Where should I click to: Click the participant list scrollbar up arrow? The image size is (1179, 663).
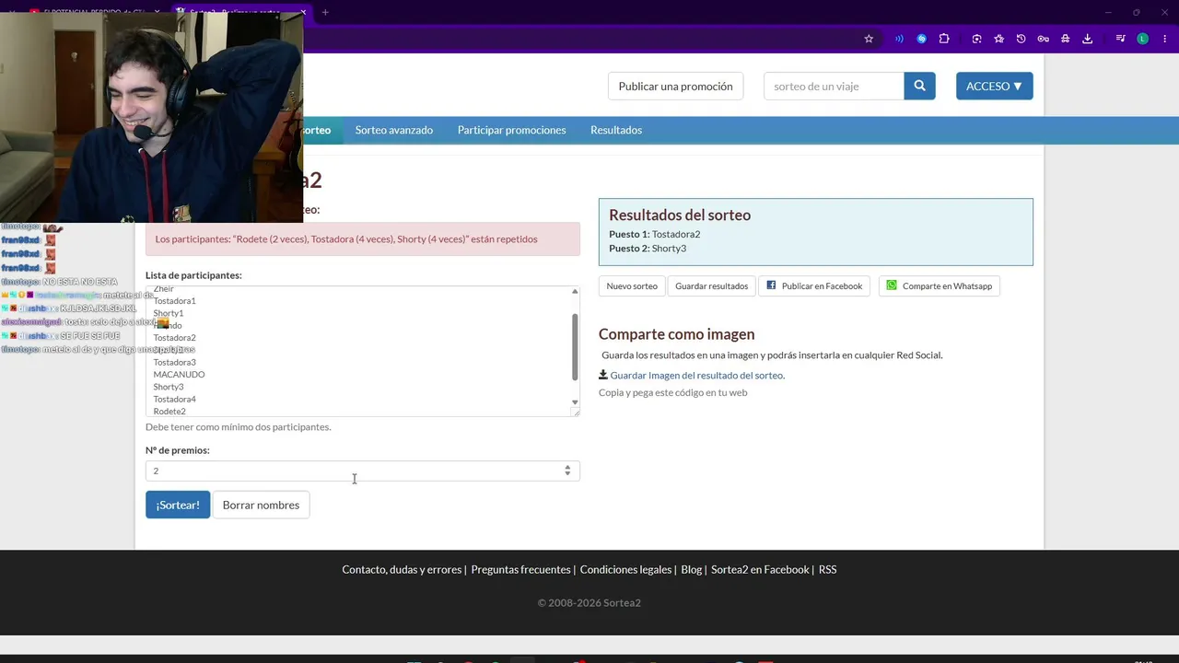(575, 292)
